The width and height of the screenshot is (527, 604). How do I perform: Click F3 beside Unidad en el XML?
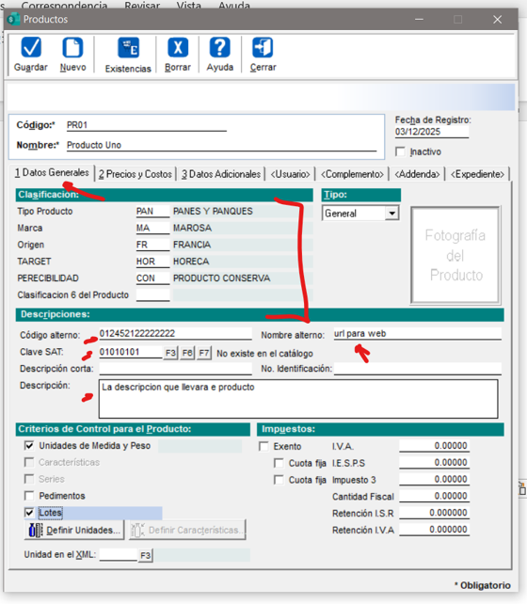tap(146, 555)
